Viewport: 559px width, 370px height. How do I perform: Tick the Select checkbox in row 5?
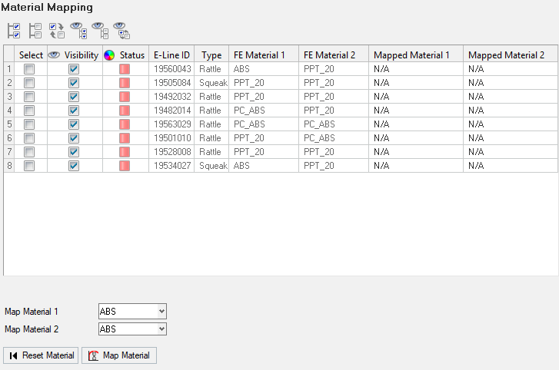click(x=29, y=124)
